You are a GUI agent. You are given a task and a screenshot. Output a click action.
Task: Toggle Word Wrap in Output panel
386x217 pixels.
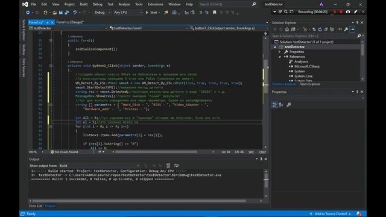(176, 166)
